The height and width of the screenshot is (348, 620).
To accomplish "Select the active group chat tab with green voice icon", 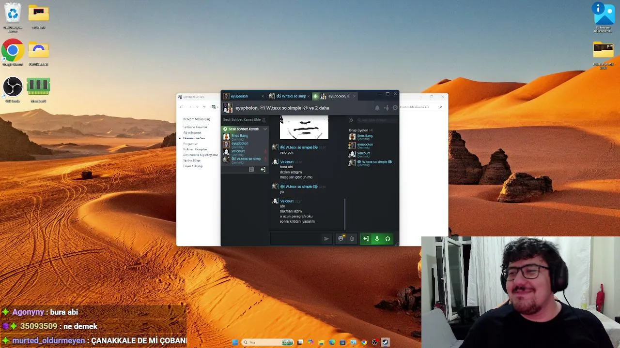I will point(334,96).
